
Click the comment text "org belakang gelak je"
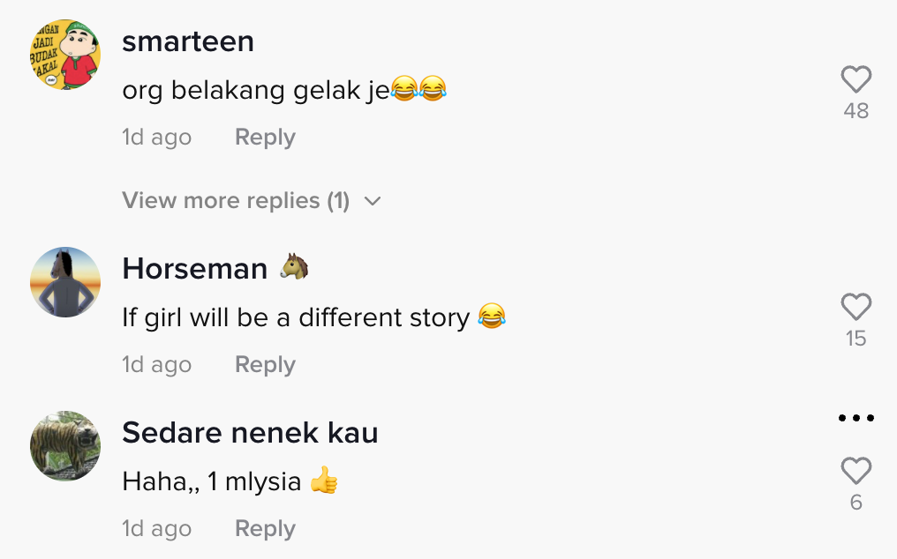tap(256, 90)
